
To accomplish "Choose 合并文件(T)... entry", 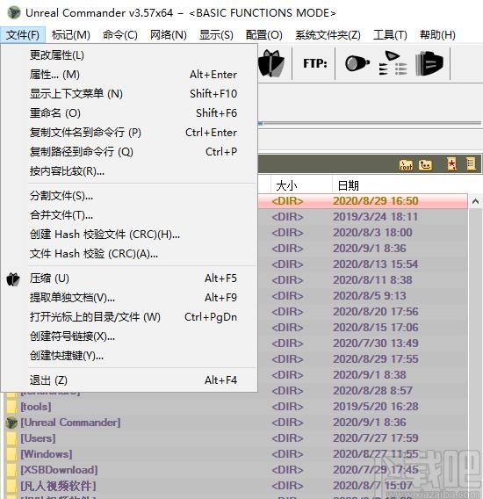I will click(129, 215).
